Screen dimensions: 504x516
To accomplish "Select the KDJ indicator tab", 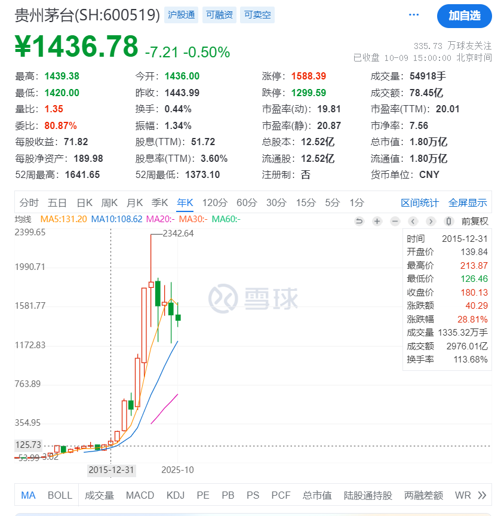I will (x=176, y=495).
